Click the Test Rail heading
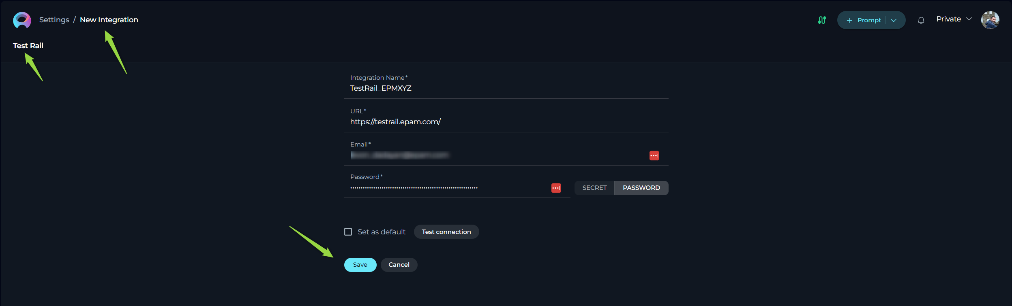 coord(28,46)
